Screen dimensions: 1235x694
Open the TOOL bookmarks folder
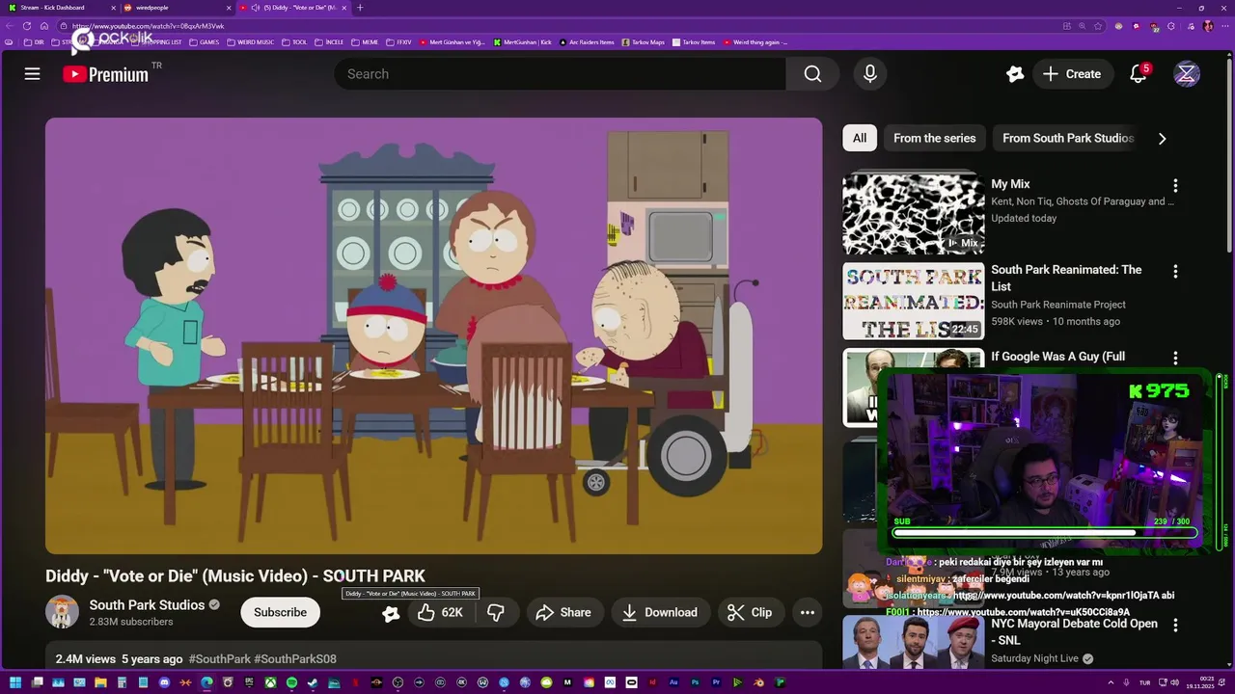pyautogui.click(x=294, y=42)
